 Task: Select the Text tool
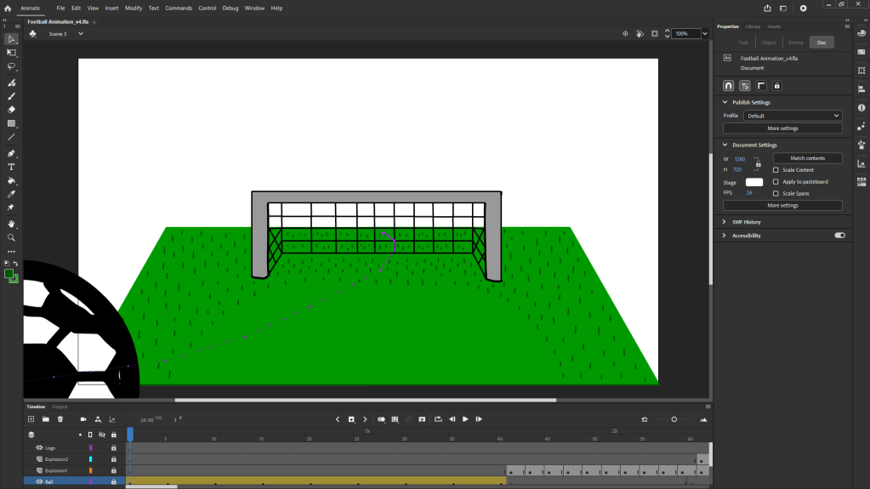pyautogui.click(x=12, y=168)
